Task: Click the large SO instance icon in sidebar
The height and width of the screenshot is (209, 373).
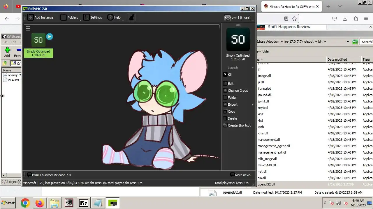Action: coord(238,39)
